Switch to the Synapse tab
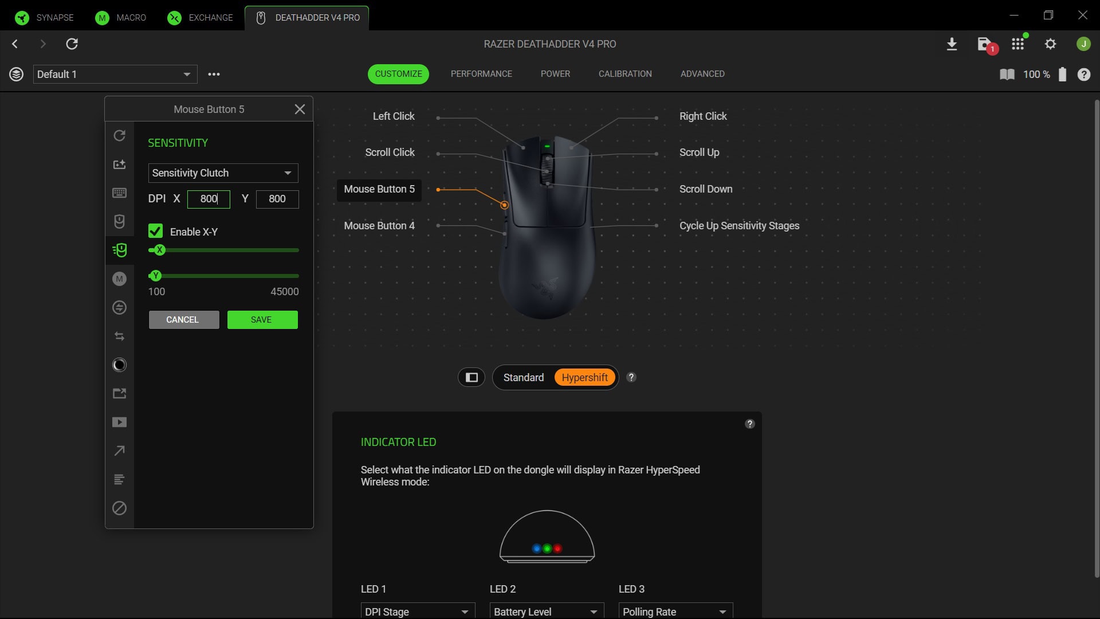The height and width of the screenshot is (619, 1100). (x=44, y=18)
